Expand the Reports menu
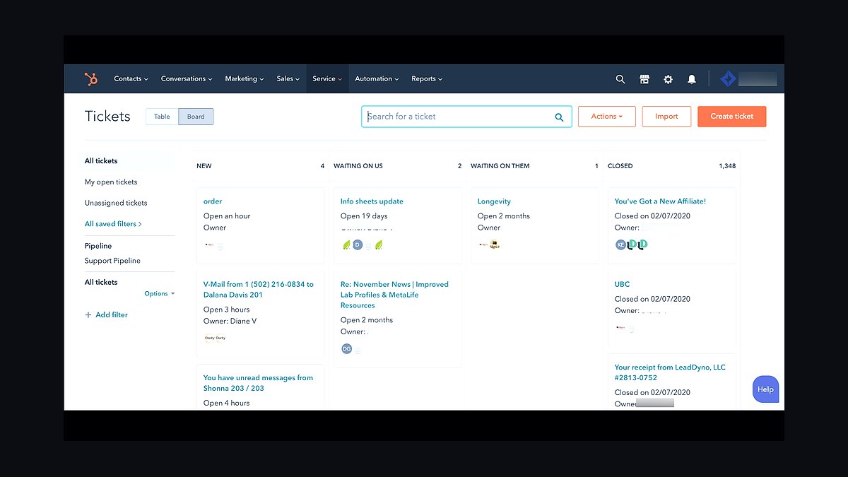 pos(427,79)
